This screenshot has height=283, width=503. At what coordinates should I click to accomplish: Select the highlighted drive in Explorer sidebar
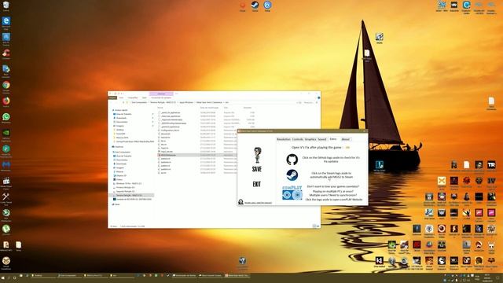pos(131,195)
